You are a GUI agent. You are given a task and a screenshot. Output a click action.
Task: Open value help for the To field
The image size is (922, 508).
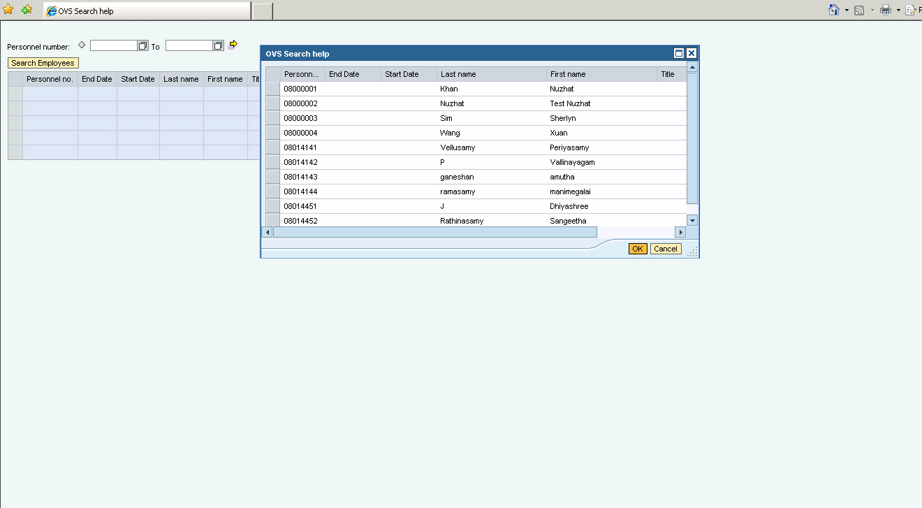(x=218, y=45)
